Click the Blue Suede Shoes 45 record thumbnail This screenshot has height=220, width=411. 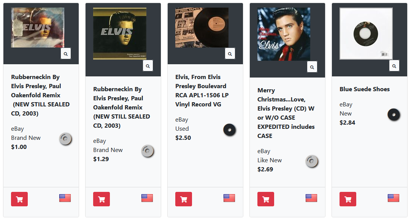366,34
